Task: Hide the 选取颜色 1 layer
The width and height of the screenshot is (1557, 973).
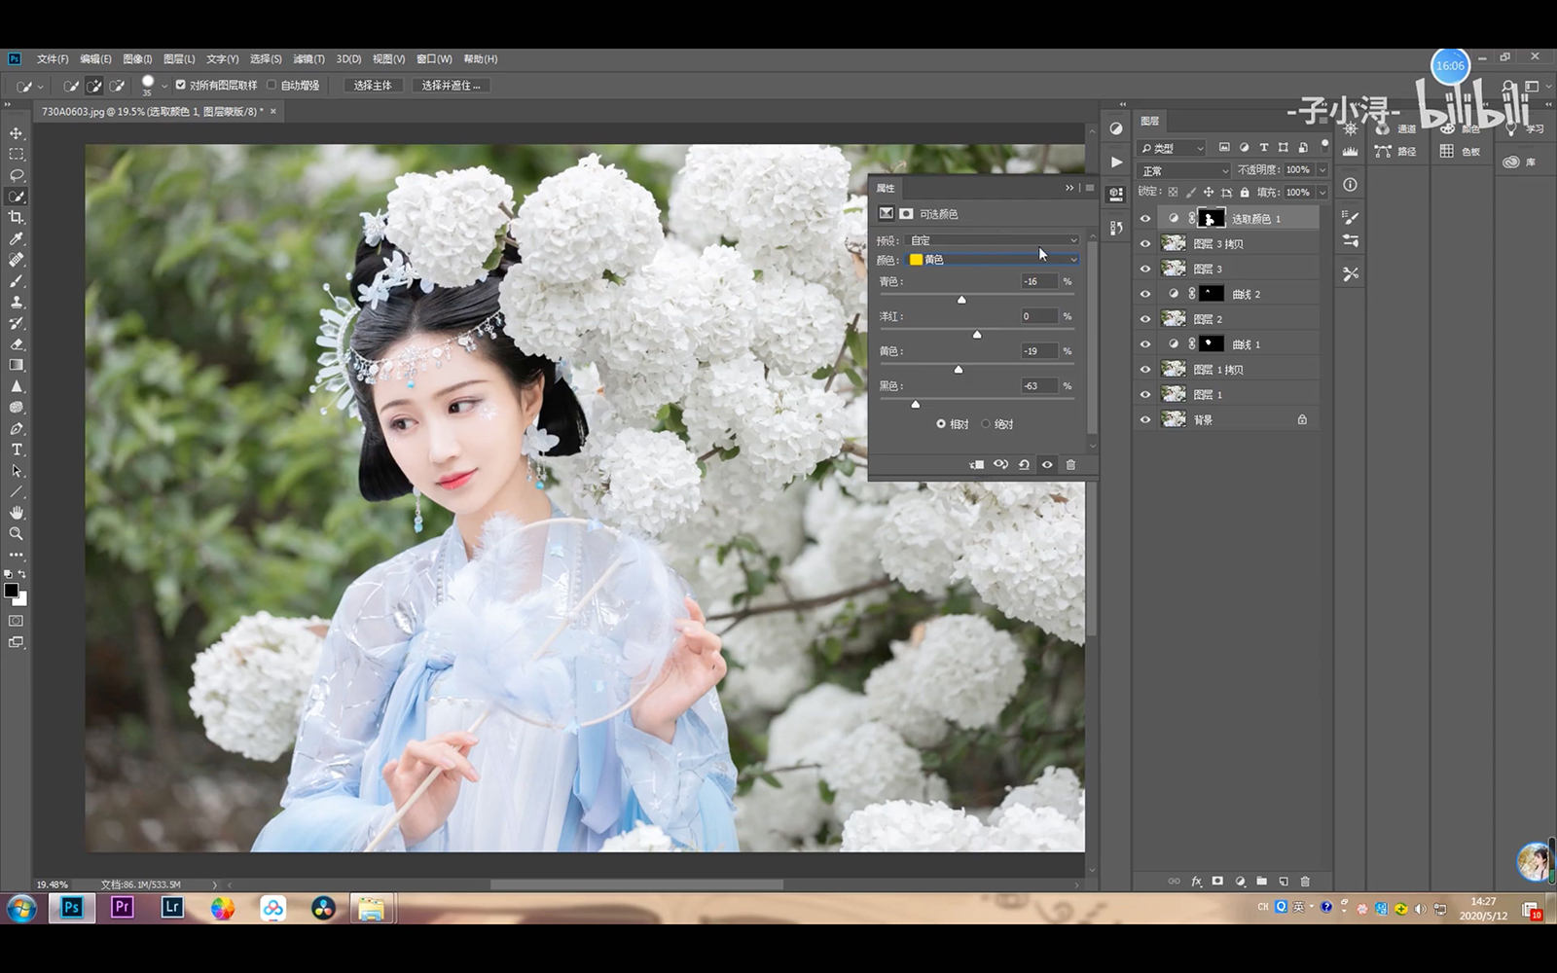Action: pos(1145,219)
